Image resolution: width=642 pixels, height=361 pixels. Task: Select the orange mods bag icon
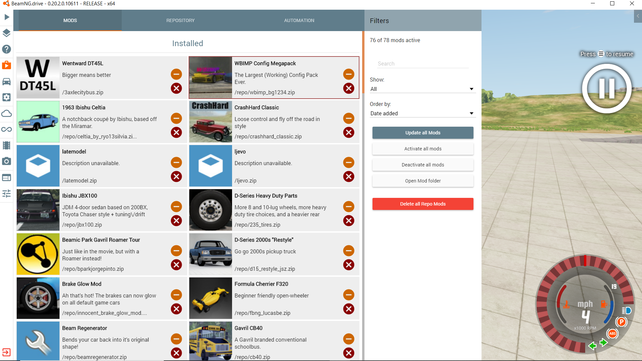7,65
